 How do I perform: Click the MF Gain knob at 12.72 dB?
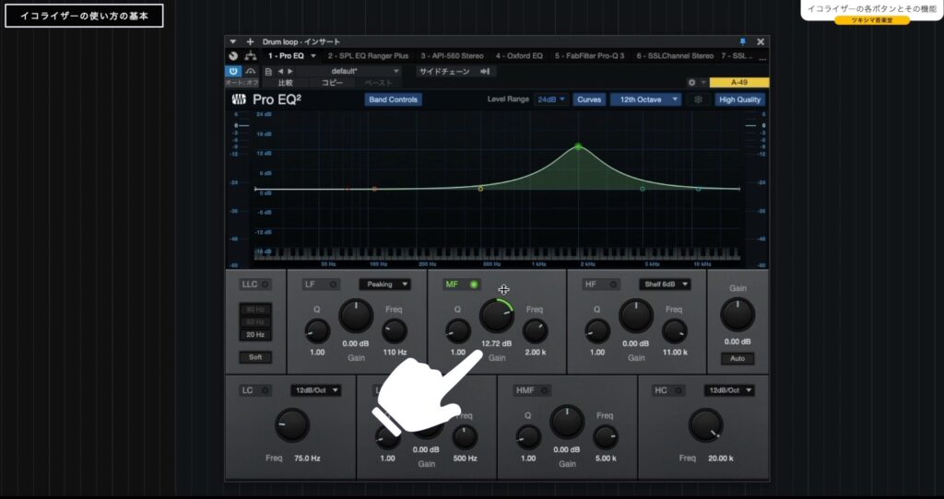pyautogui.click(x=496, y=316)
